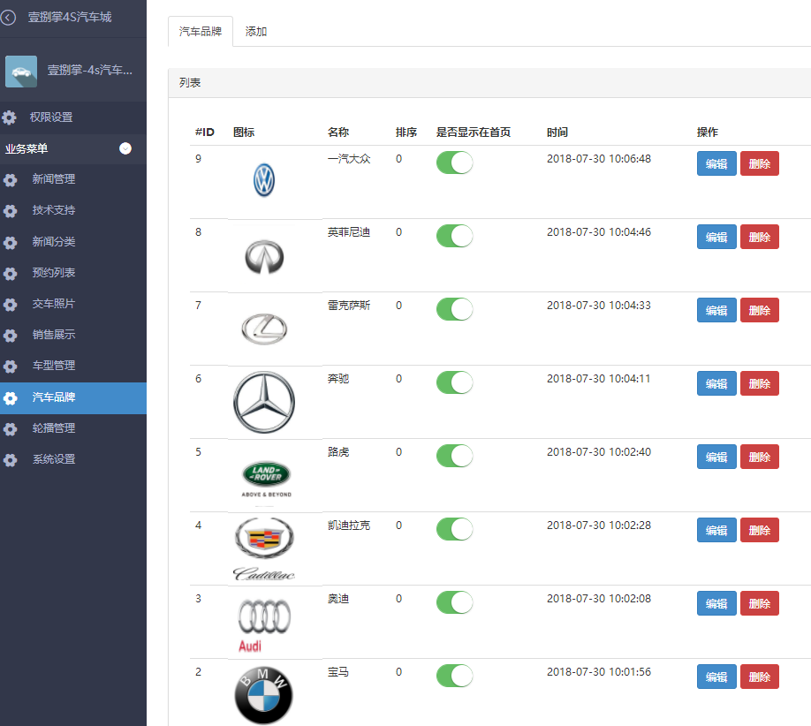Click the gear icon next to 系统设置
The width and height of the screenshot is (811, 726).
(x=10, y=460)
